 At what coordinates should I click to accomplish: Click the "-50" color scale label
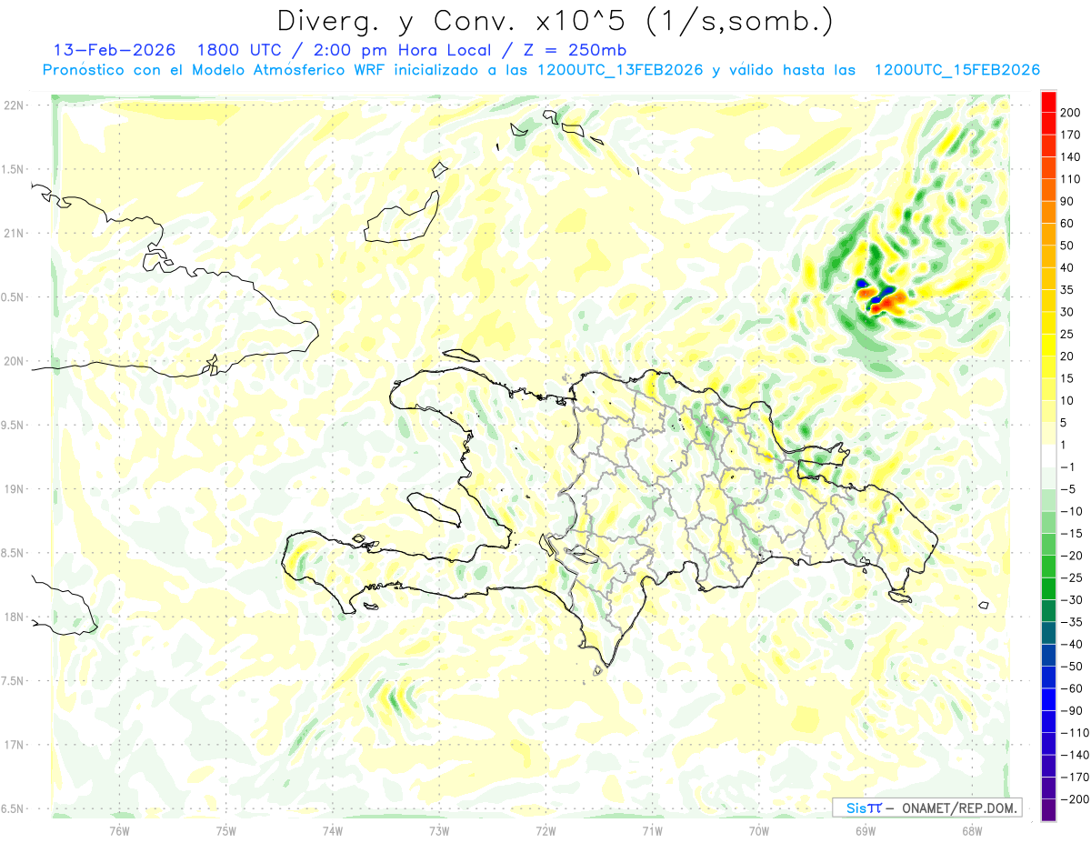pos(1071,667)
